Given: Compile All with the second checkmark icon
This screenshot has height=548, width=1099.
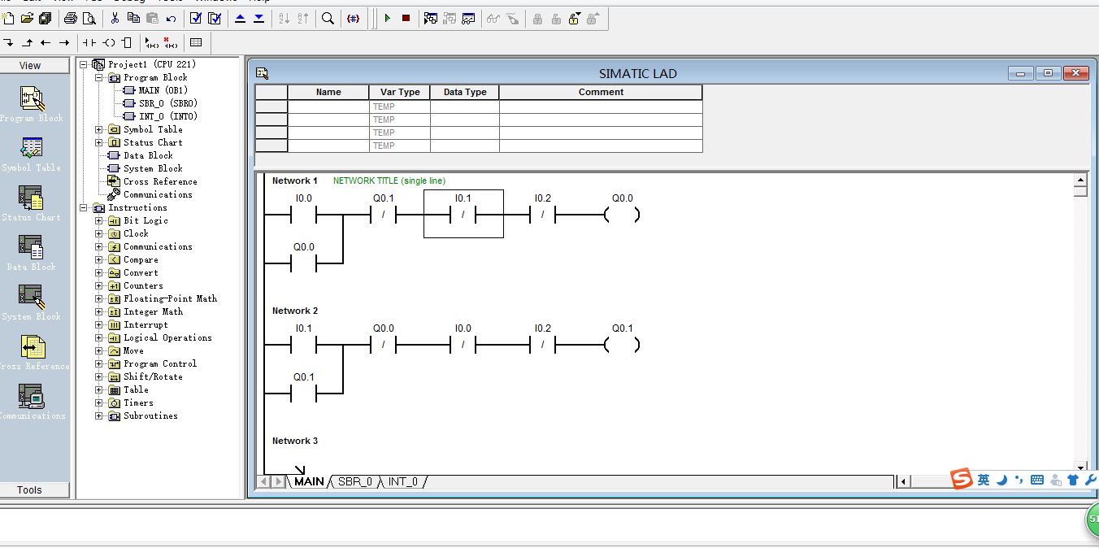Looking at the screenshot, I should coord(215,18).
